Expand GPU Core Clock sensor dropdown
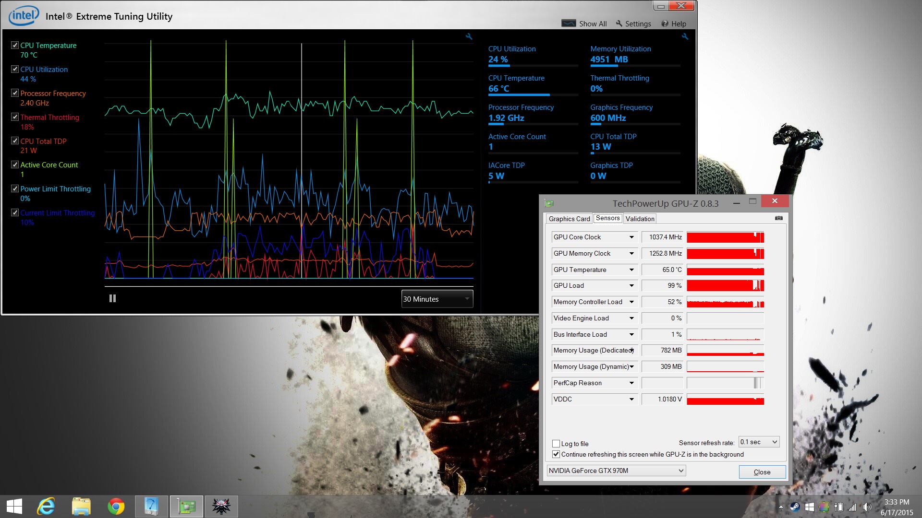 [631, 237]
